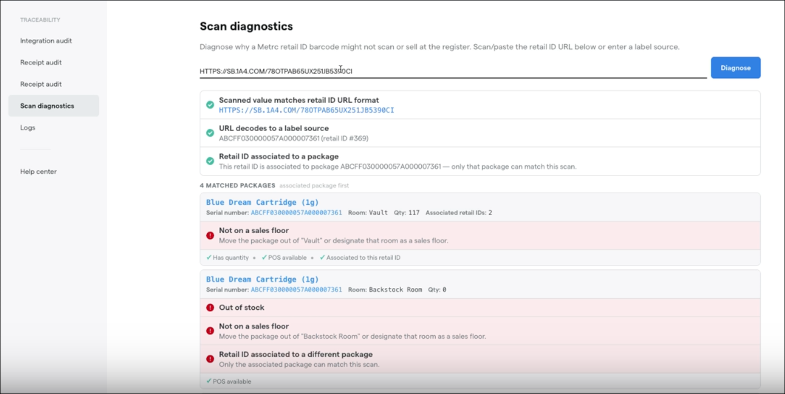Click Associated retail IDs: 2 text
This screenshot has width=785, height=394.
coord(459,213)
